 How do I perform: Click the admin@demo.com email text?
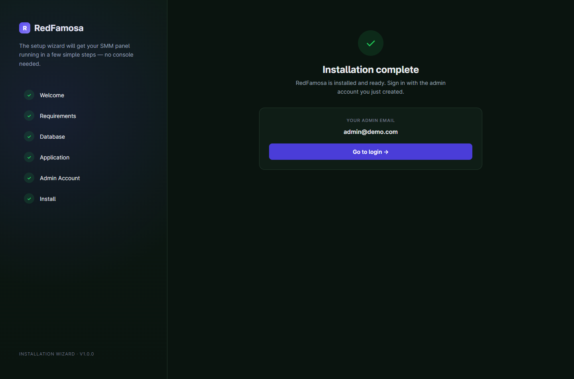tap(371, 132)
